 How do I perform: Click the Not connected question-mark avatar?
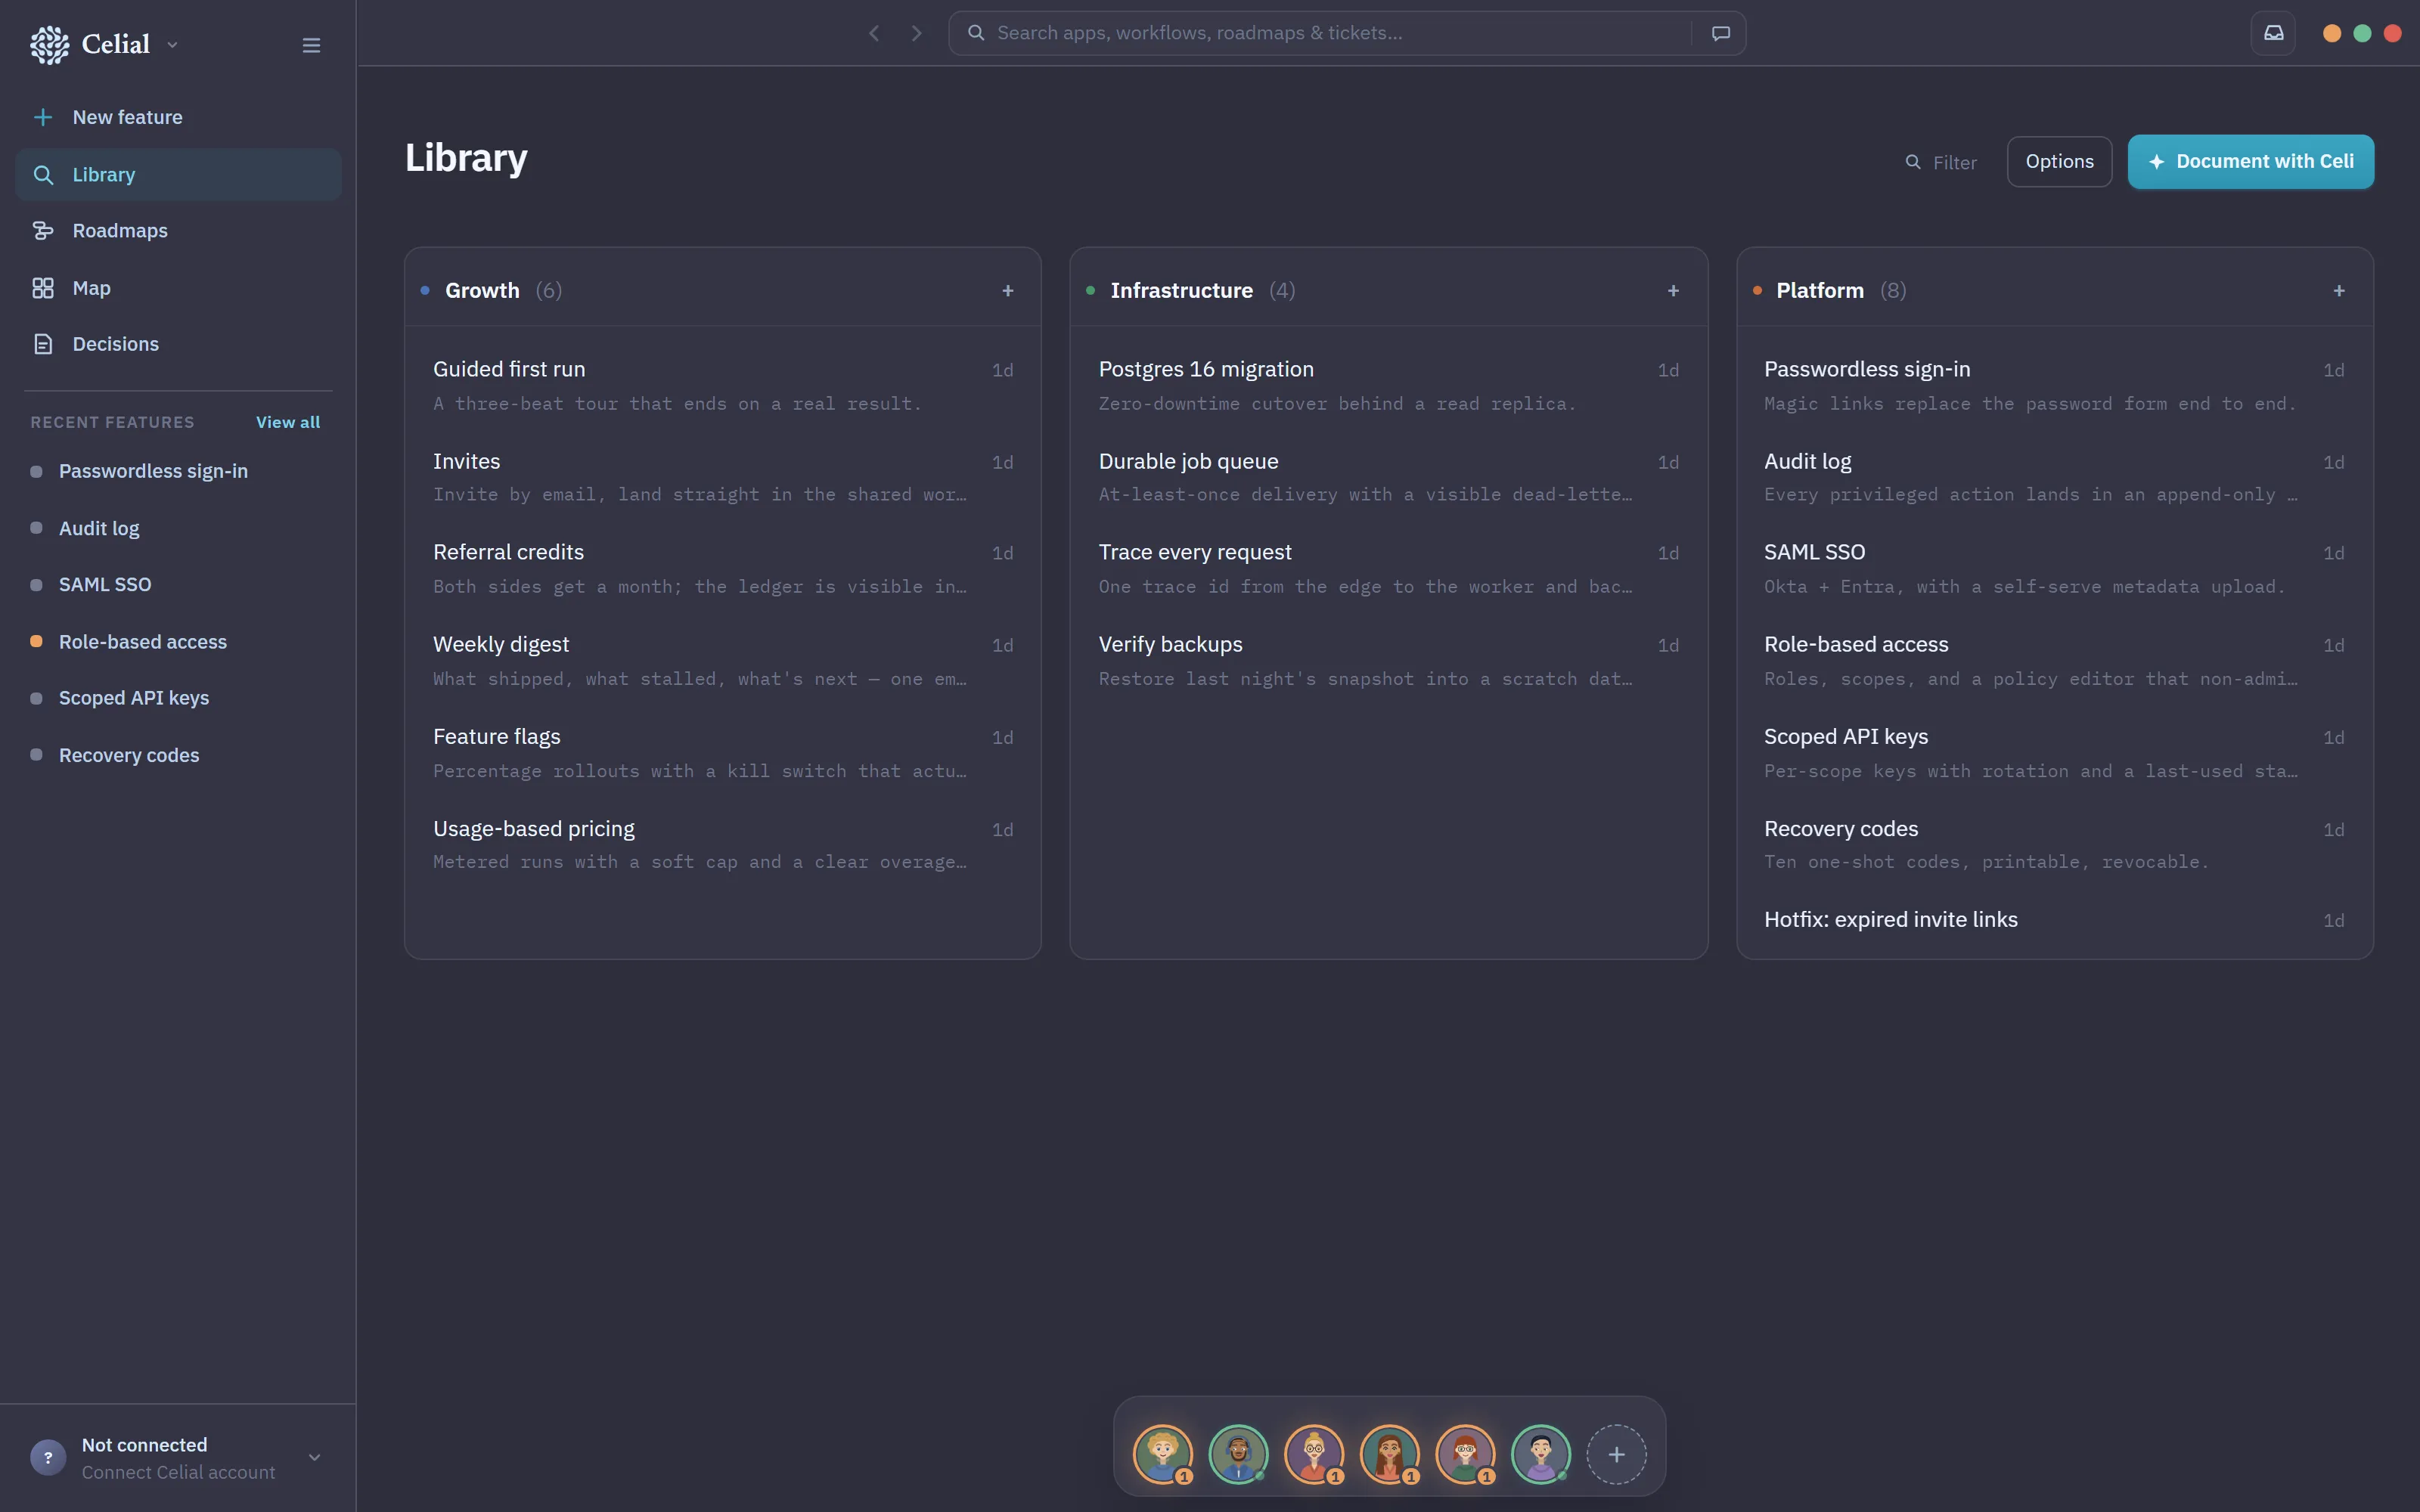[x=48, y=1458]
